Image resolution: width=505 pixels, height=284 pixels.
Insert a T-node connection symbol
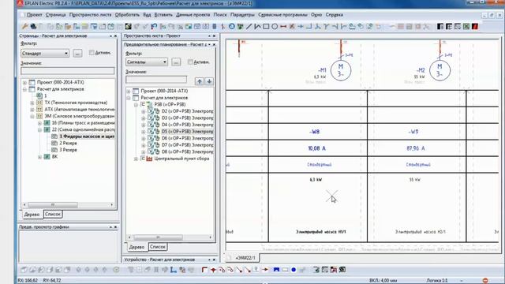[x=318, y=26]
